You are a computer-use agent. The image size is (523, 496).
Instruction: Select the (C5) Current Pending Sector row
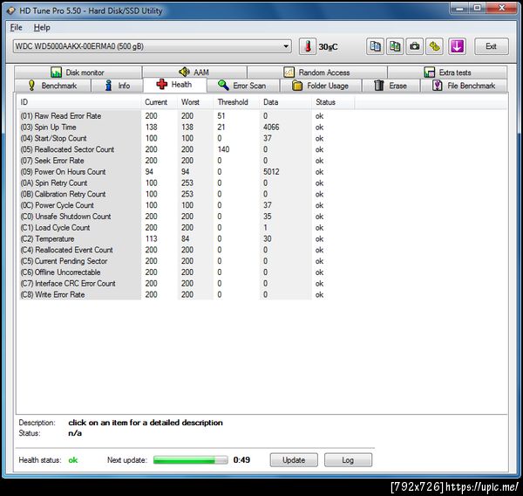click(x=187, y=261)
